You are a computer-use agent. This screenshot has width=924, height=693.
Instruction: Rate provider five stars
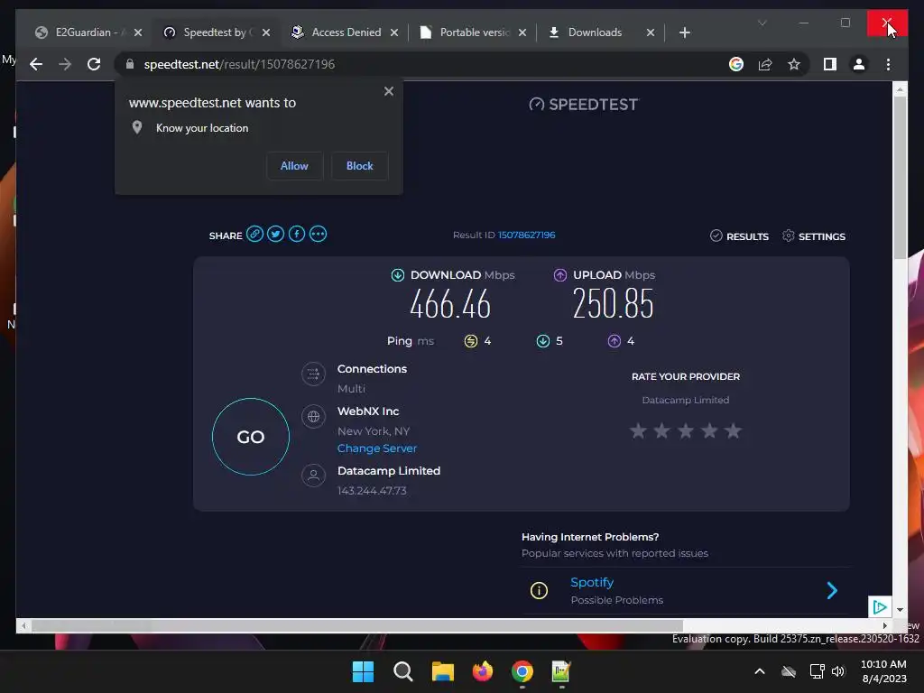(733, 430)
